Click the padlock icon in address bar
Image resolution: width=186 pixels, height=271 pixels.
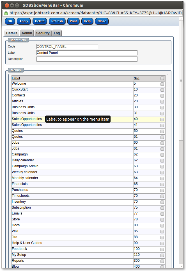(x=6, y=13)
